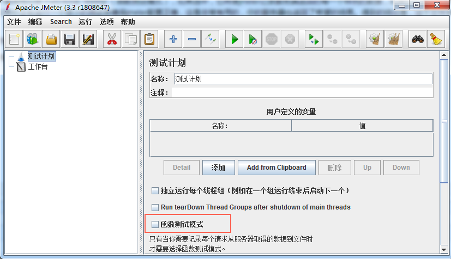Select the 测试计划 tree node

click(x=41, y=56)
